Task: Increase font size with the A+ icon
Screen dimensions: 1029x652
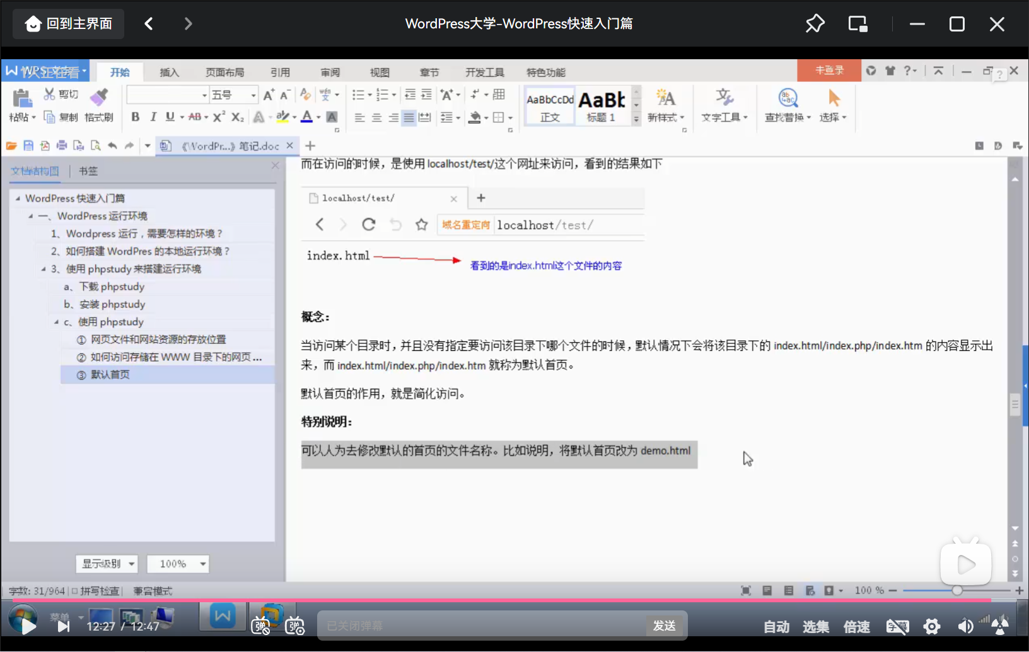Action: (269, 95)
